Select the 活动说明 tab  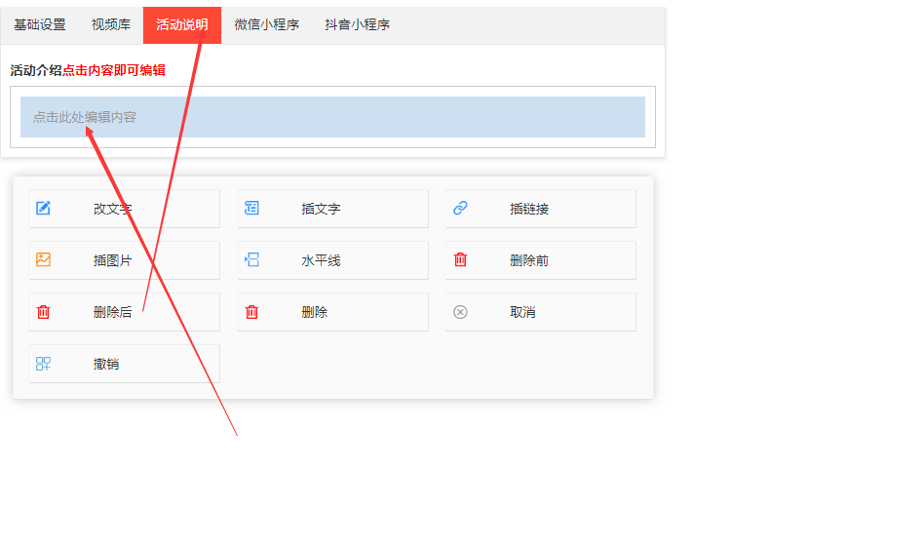tap(182, 24)
